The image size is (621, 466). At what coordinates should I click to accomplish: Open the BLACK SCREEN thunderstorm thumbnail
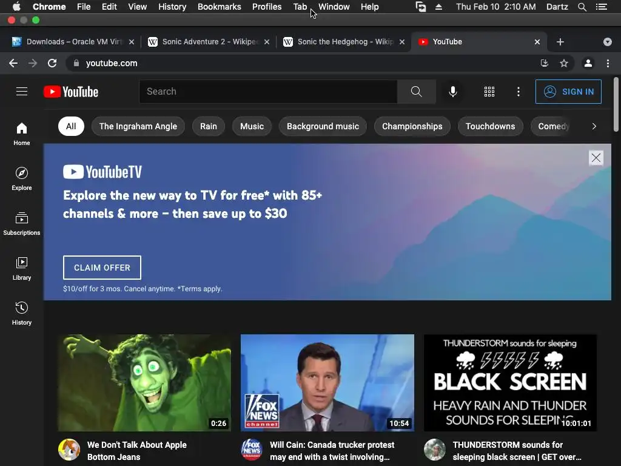pos(511,383)
